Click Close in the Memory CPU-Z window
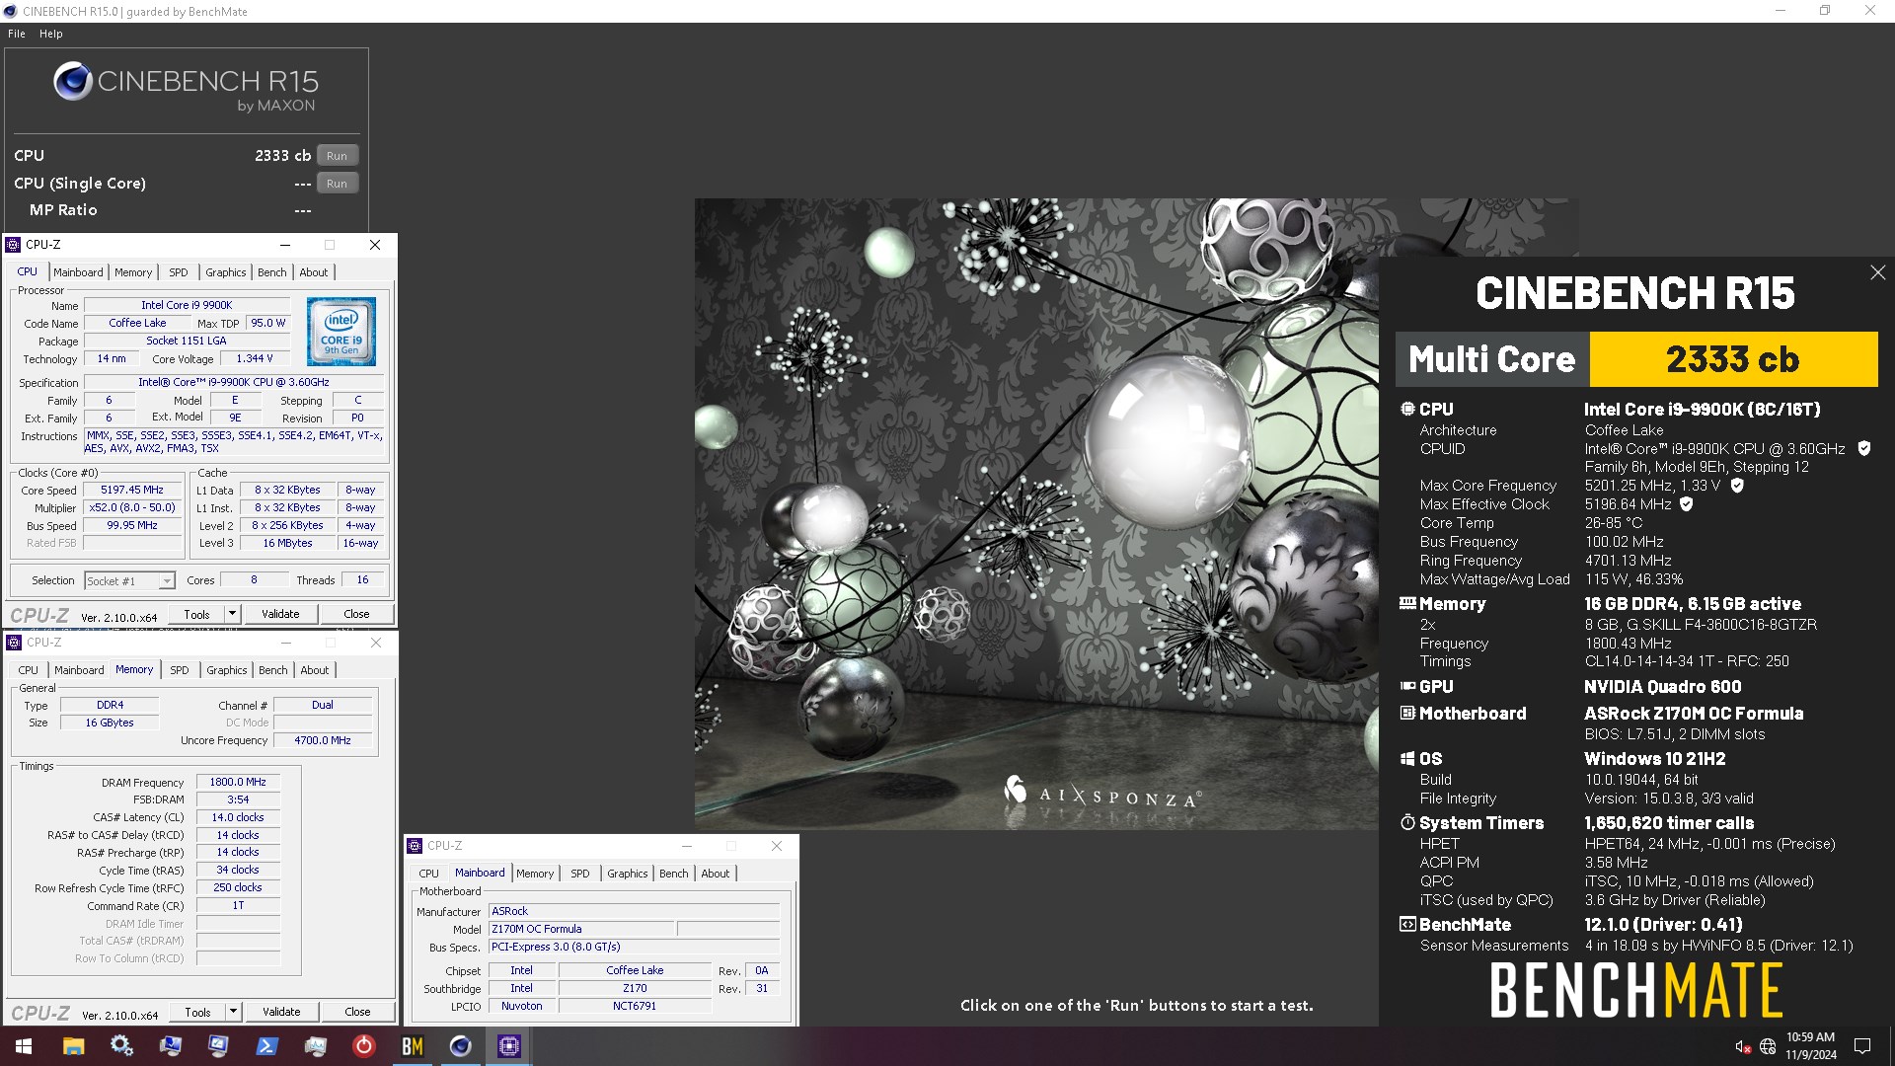The image size is (1895, 1066). pos(357,1012)
